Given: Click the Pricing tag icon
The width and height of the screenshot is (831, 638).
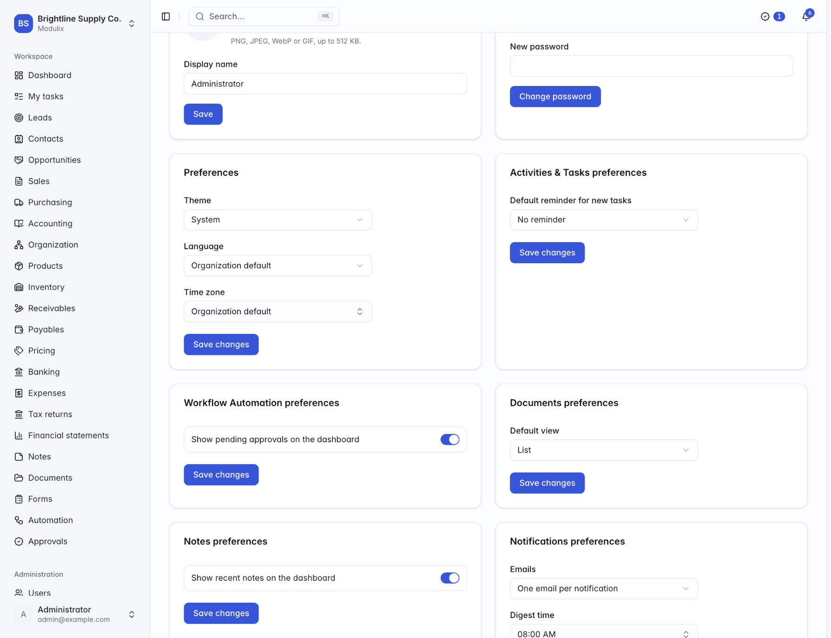Looking at the screenshot, I should coord(19,351).
